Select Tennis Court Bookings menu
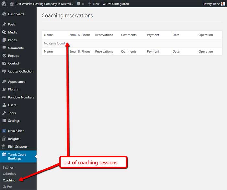Image resolution: width=227 pixels, height=190 pixels. click(18, 156)
